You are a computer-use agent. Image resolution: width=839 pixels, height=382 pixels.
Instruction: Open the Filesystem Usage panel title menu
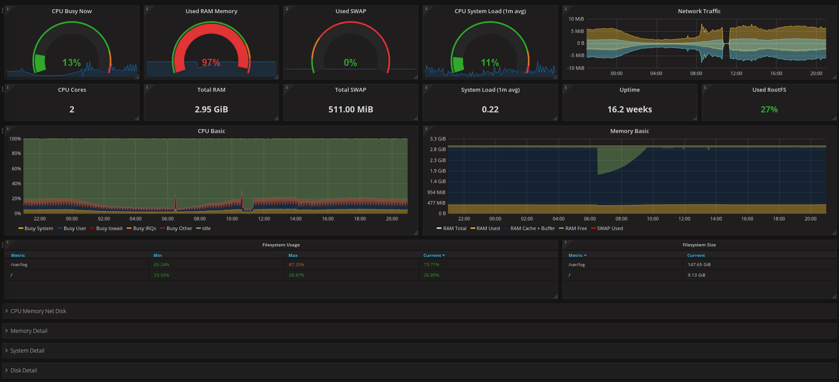[281, 245]
